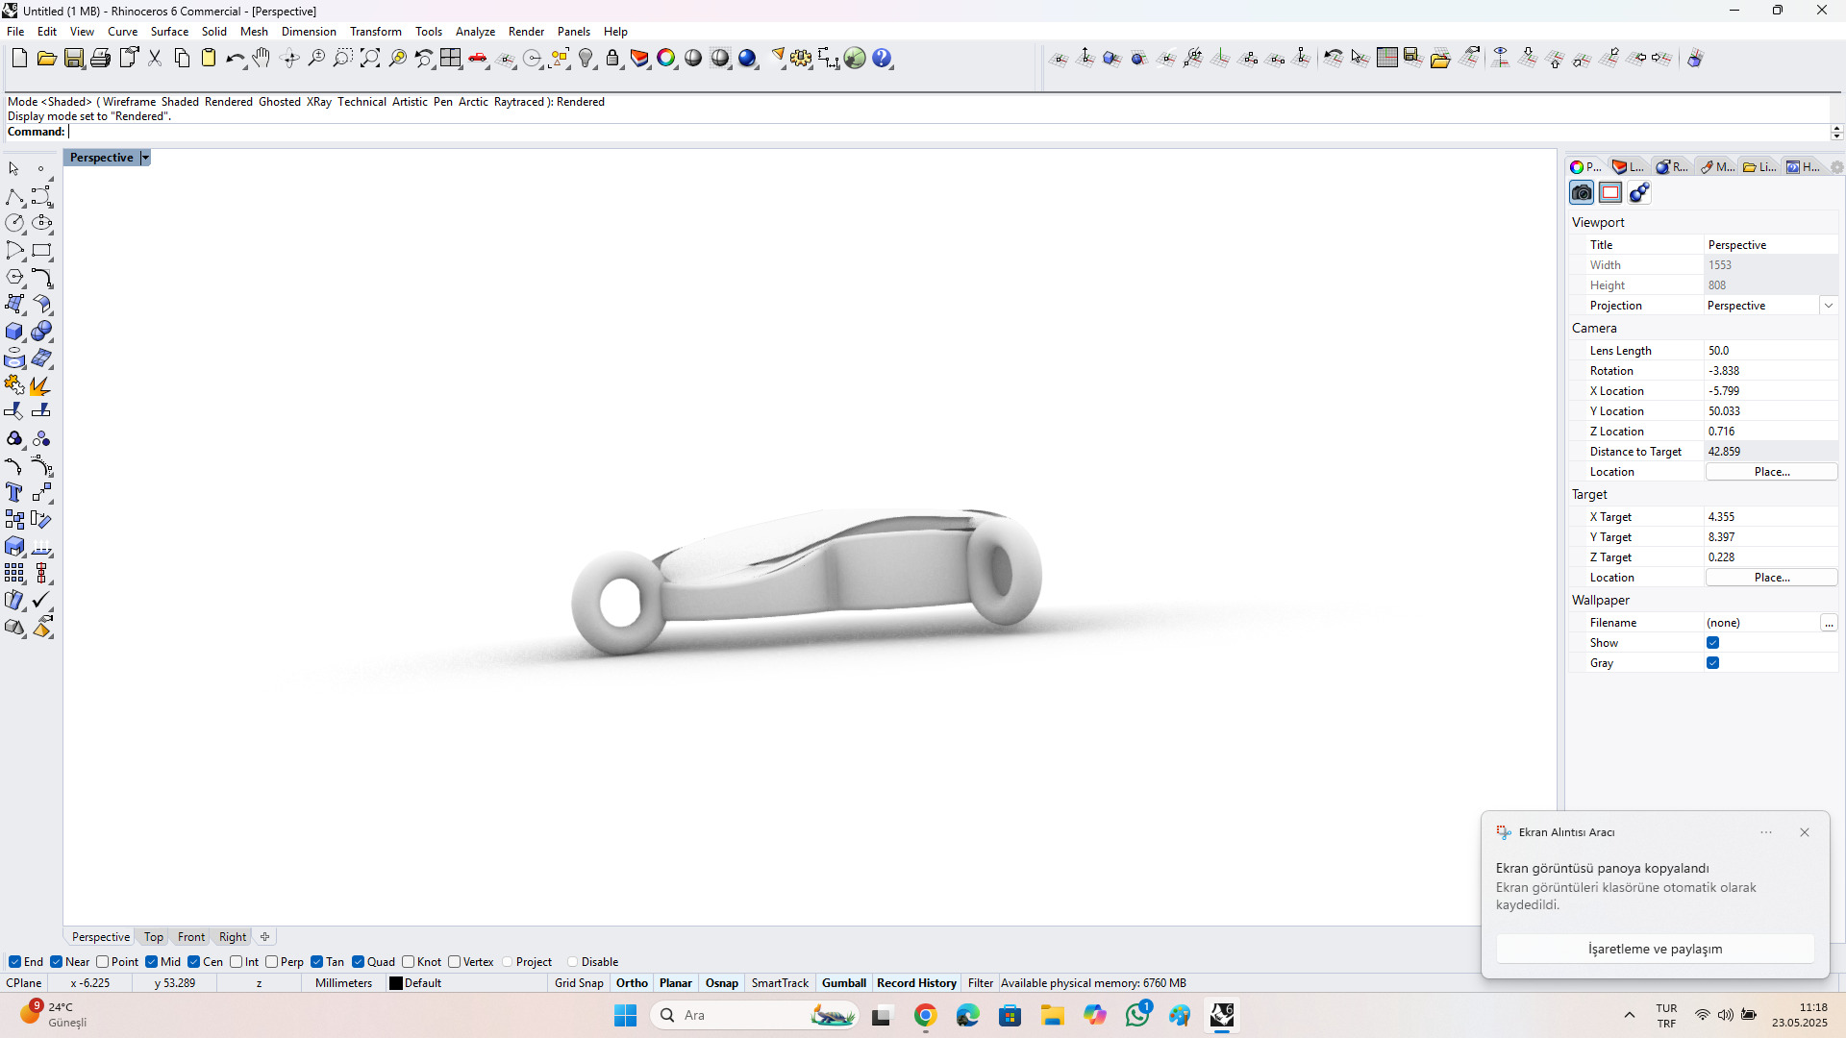
Task: Select the Box solid tool in sidebar
Action: pos(14,332)
